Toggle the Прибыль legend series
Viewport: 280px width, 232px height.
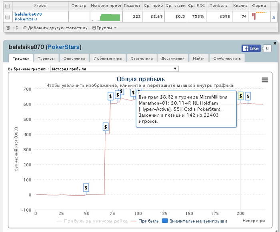click(x=145, y=221)
